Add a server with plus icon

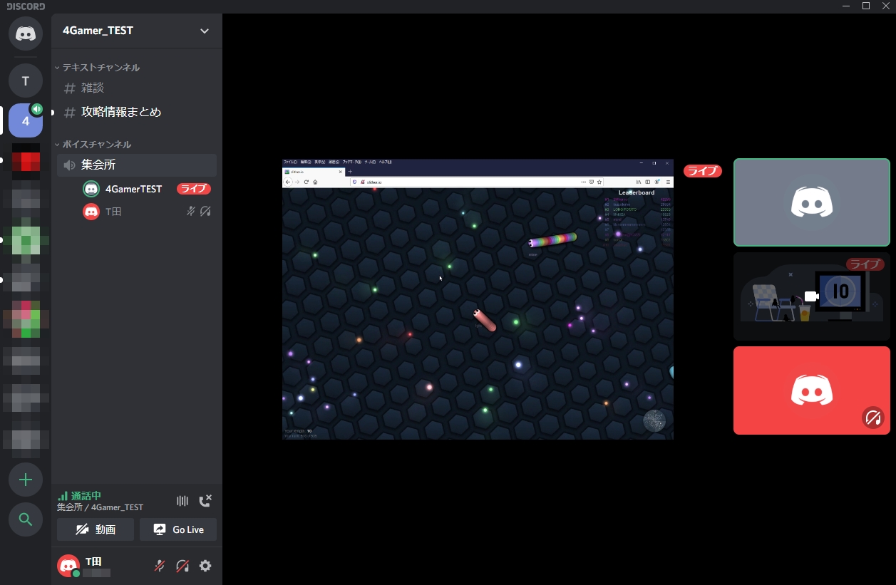coord(26,480)
